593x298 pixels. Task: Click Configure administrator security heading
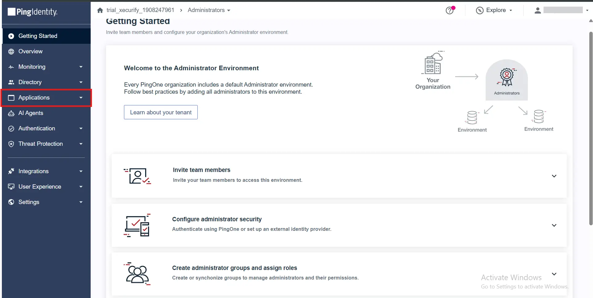(217, 219)
